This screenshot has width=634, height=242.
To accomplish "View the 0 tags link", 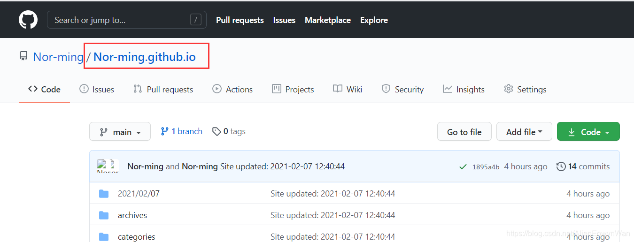I will [x=229, y=131].
